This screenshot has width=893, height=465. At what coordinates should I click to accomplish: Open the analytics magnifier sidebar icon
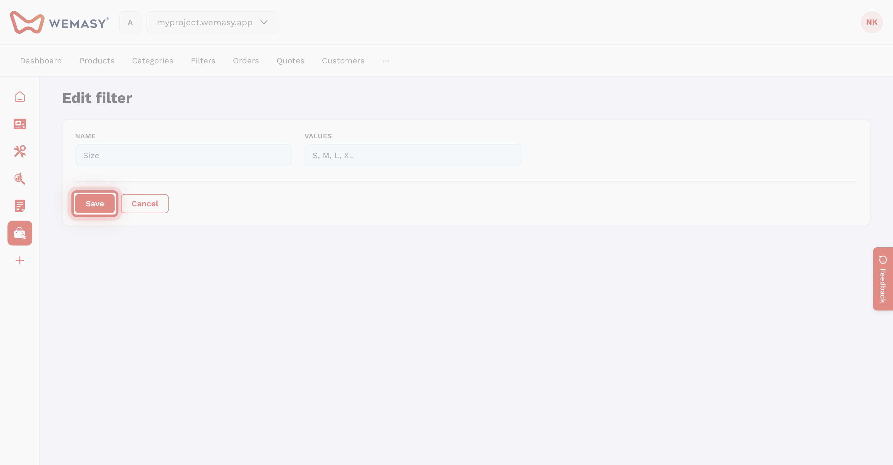coord(20,178)
